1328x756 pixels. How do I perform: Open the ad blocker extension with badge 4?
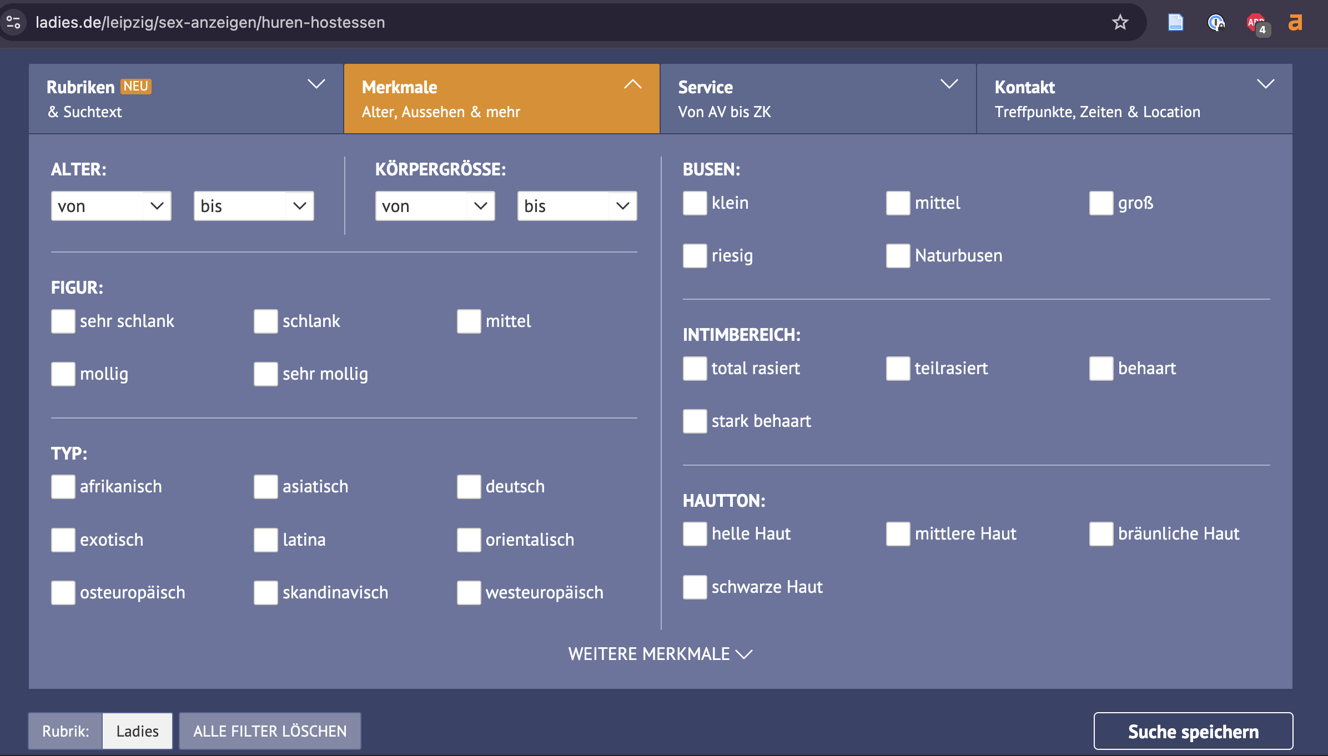click(1256, 23)
